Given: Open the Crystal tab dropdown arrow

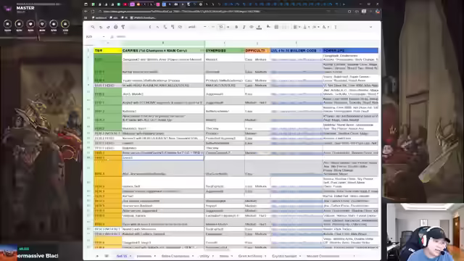Looking at the screenshot, I should click(300, 256).
